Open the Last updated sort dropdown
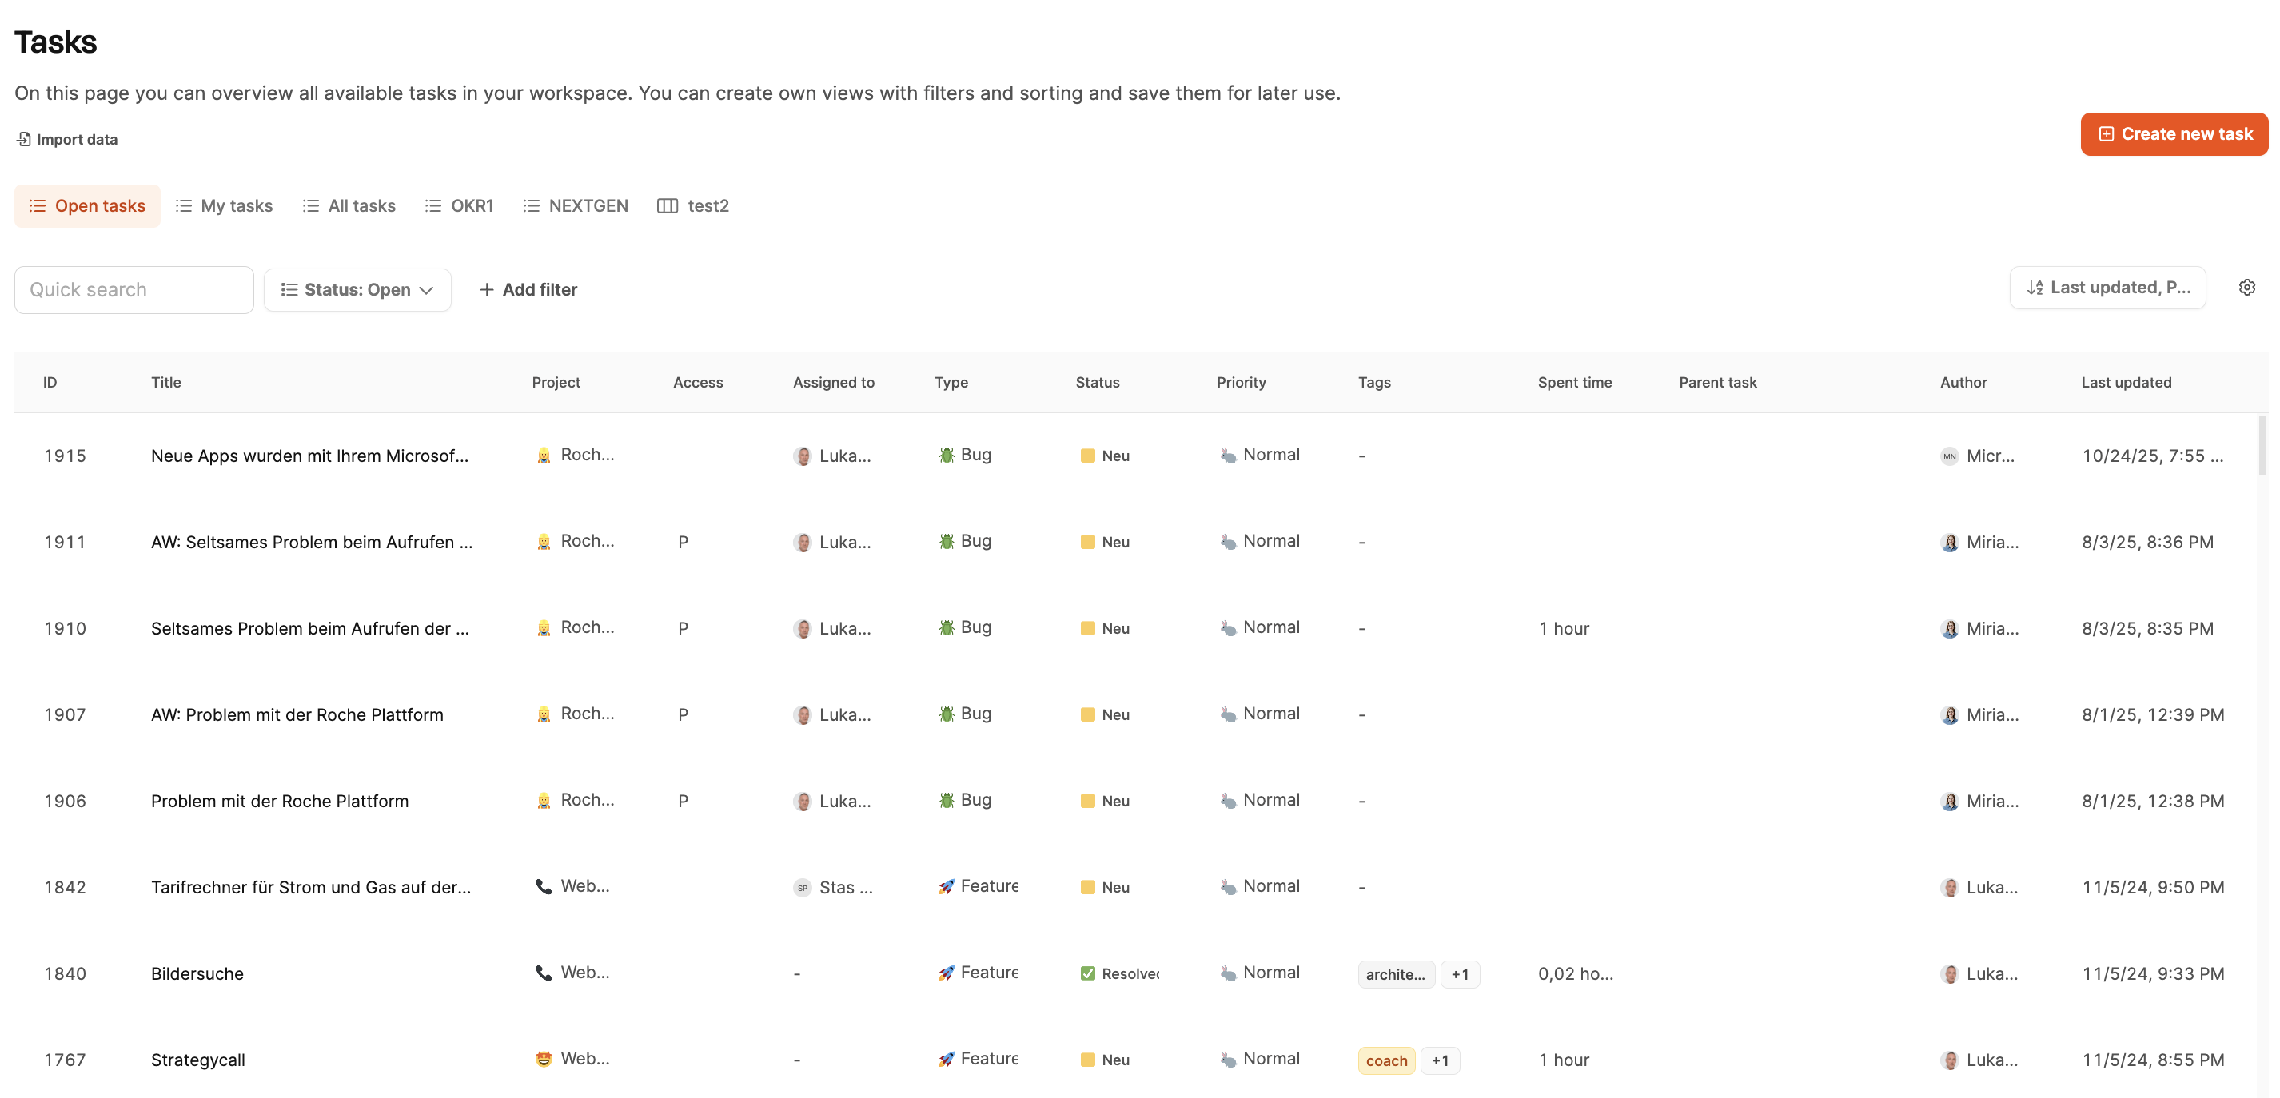The image size is (2280, 1098). click(2107, 288)
